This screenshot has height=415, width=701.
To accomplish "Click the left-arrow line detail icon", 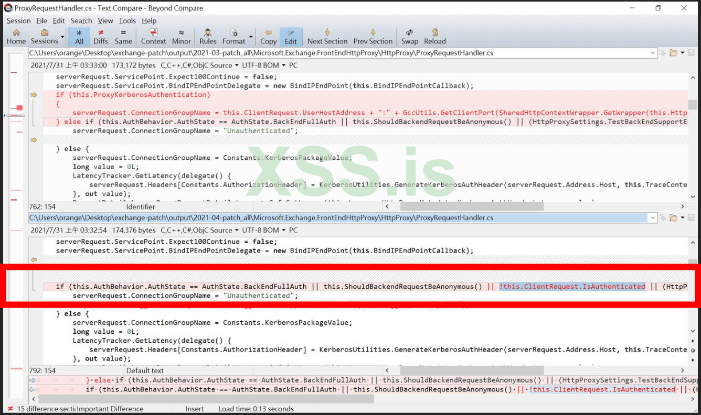I will click(33, 389).
